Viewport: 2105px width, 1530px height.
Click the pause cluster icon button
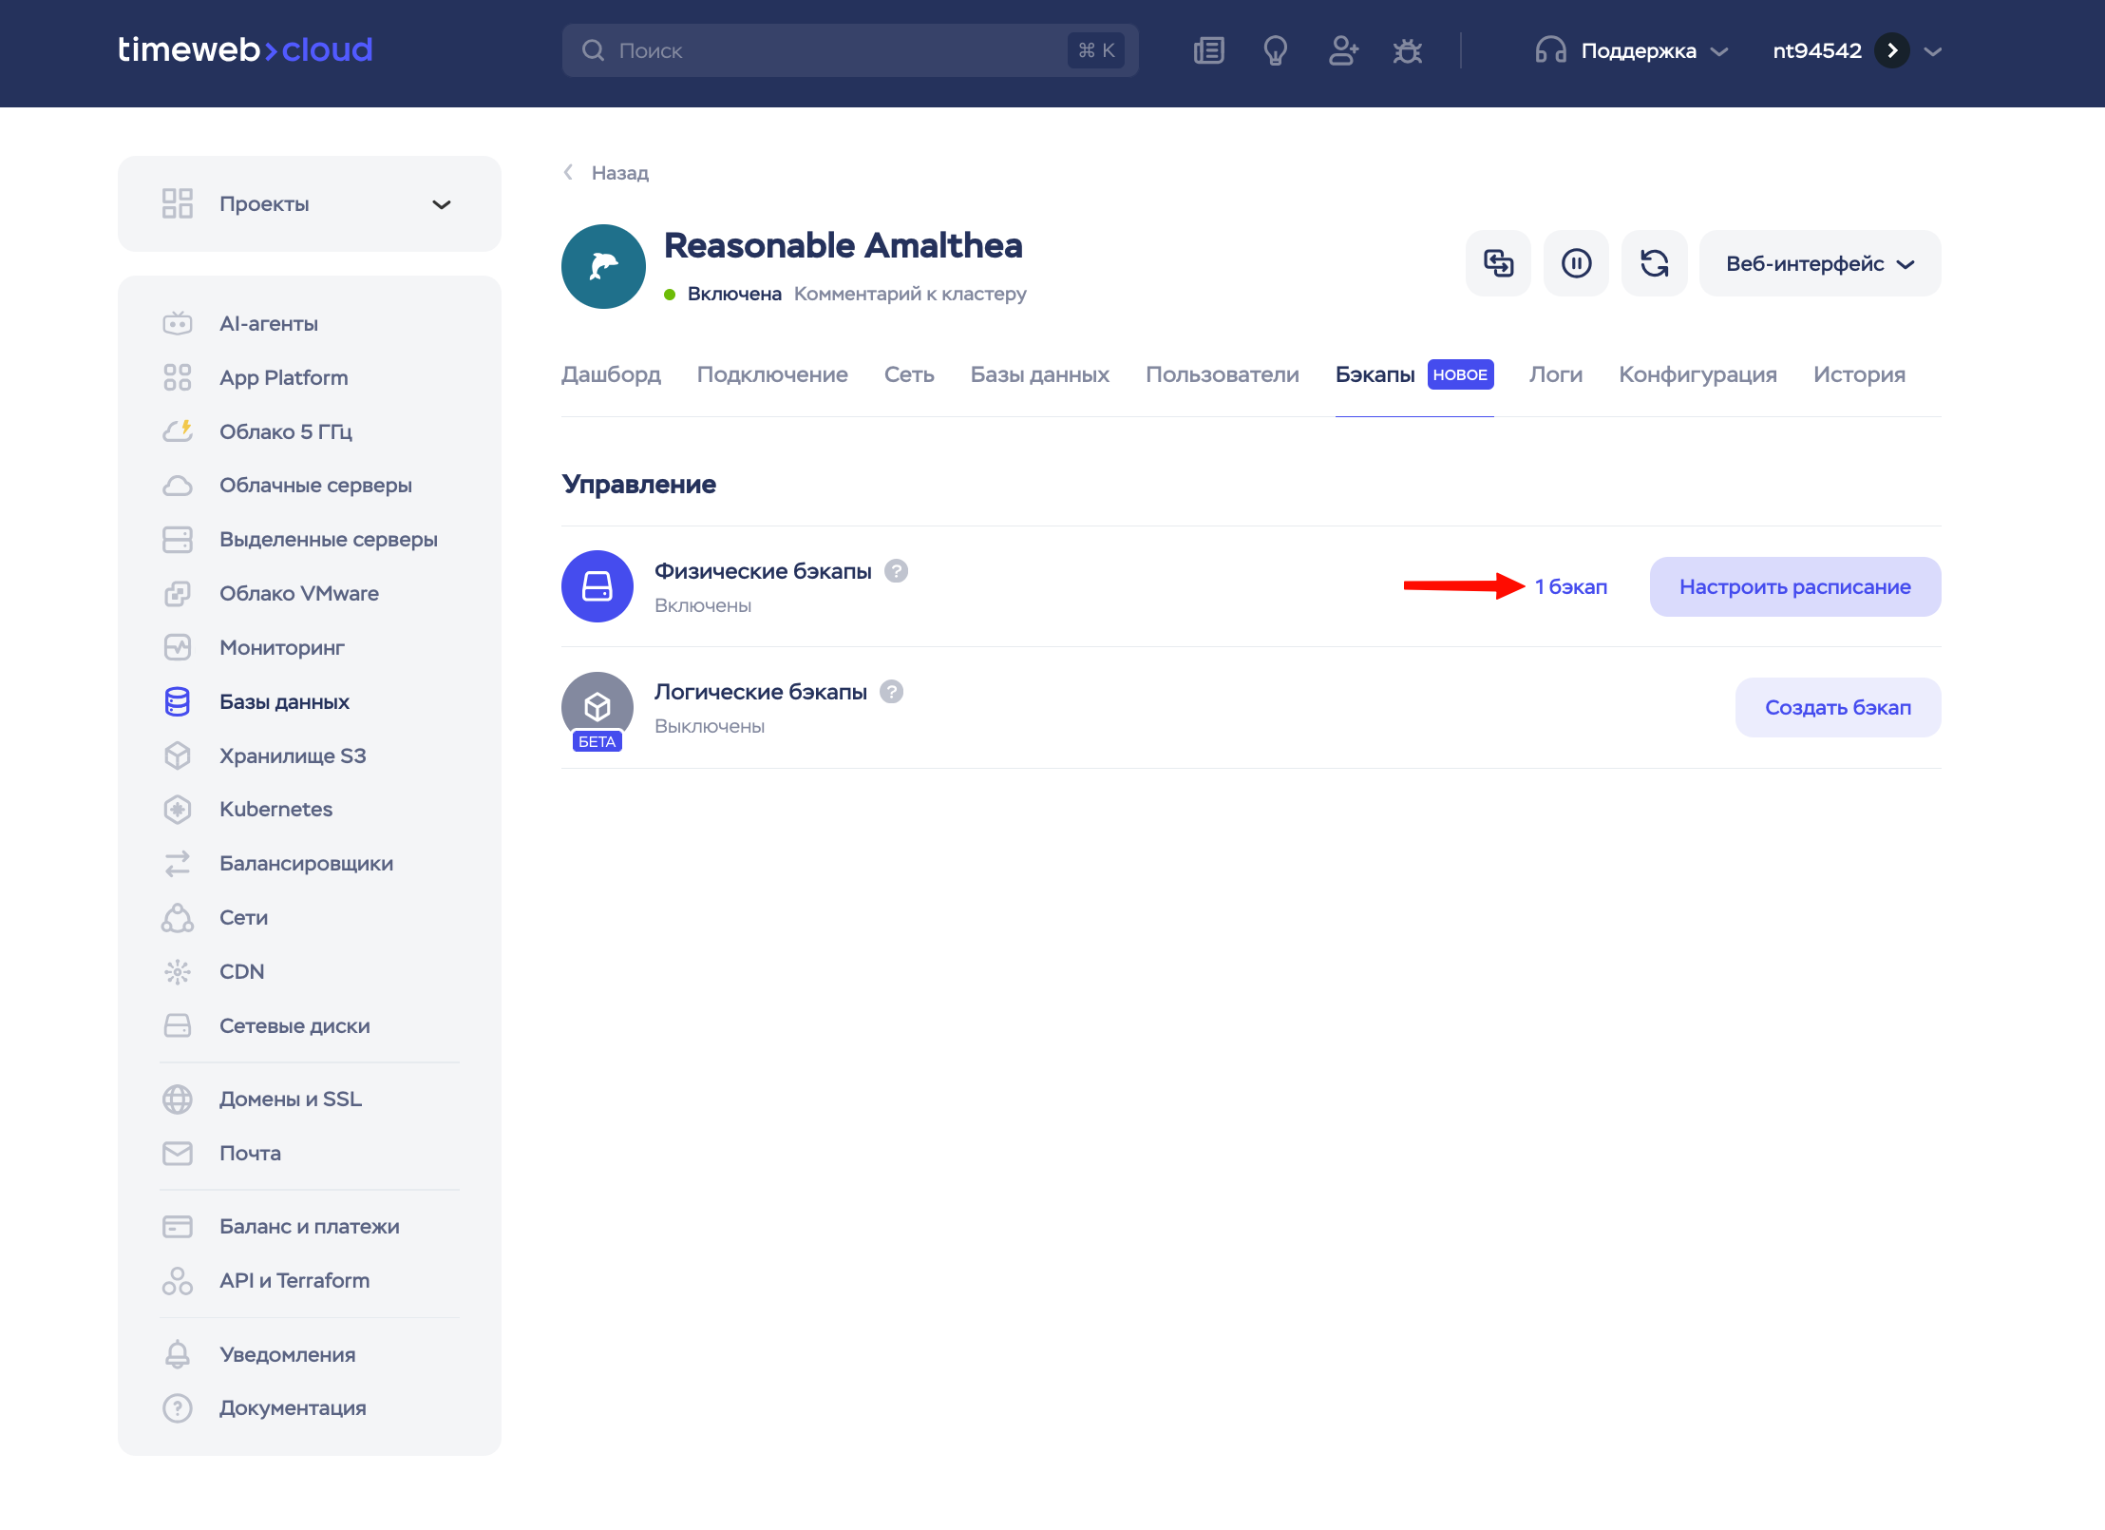(x=1576, y=263)
